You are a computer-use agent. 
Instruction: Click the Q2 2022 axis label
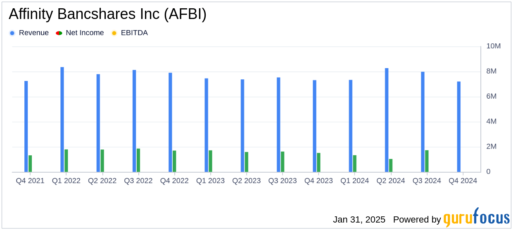[x=102, y=181]
